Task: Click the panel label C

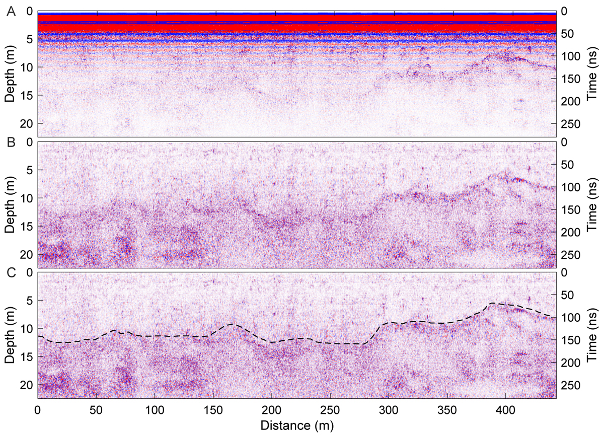Action: tap(11, 274)
